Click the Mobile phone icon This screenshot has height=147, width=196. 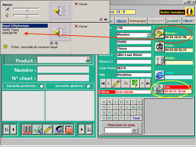point(160,60)
